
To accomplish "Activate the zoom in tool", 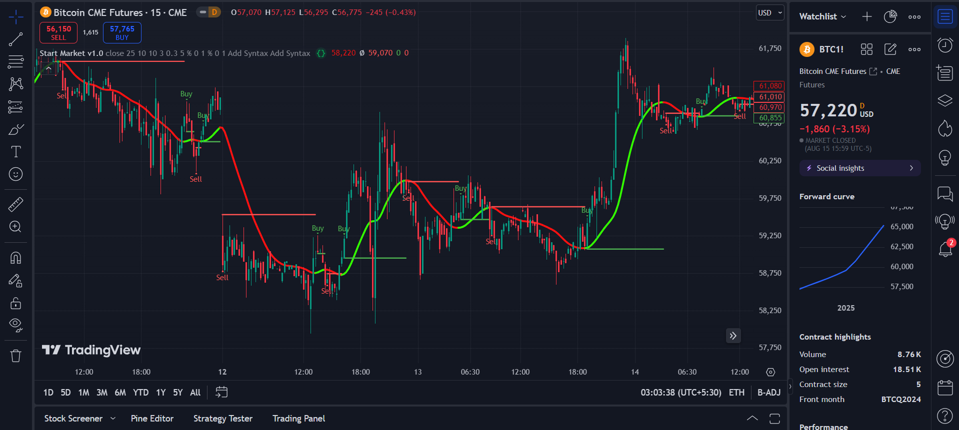I will click(16, 227).
